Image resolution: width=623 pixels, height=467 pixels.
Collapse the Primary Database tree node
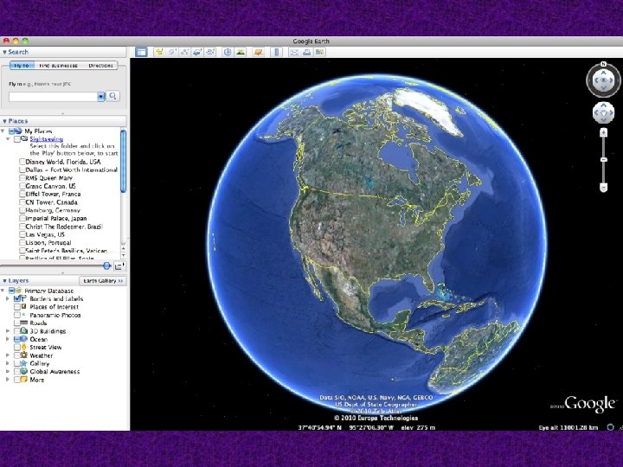3,291
